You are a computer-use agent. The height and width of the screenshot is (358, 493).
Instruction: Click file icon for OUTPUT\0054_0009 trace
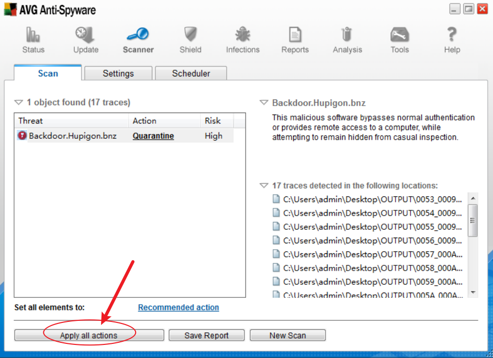coord(276,213)
